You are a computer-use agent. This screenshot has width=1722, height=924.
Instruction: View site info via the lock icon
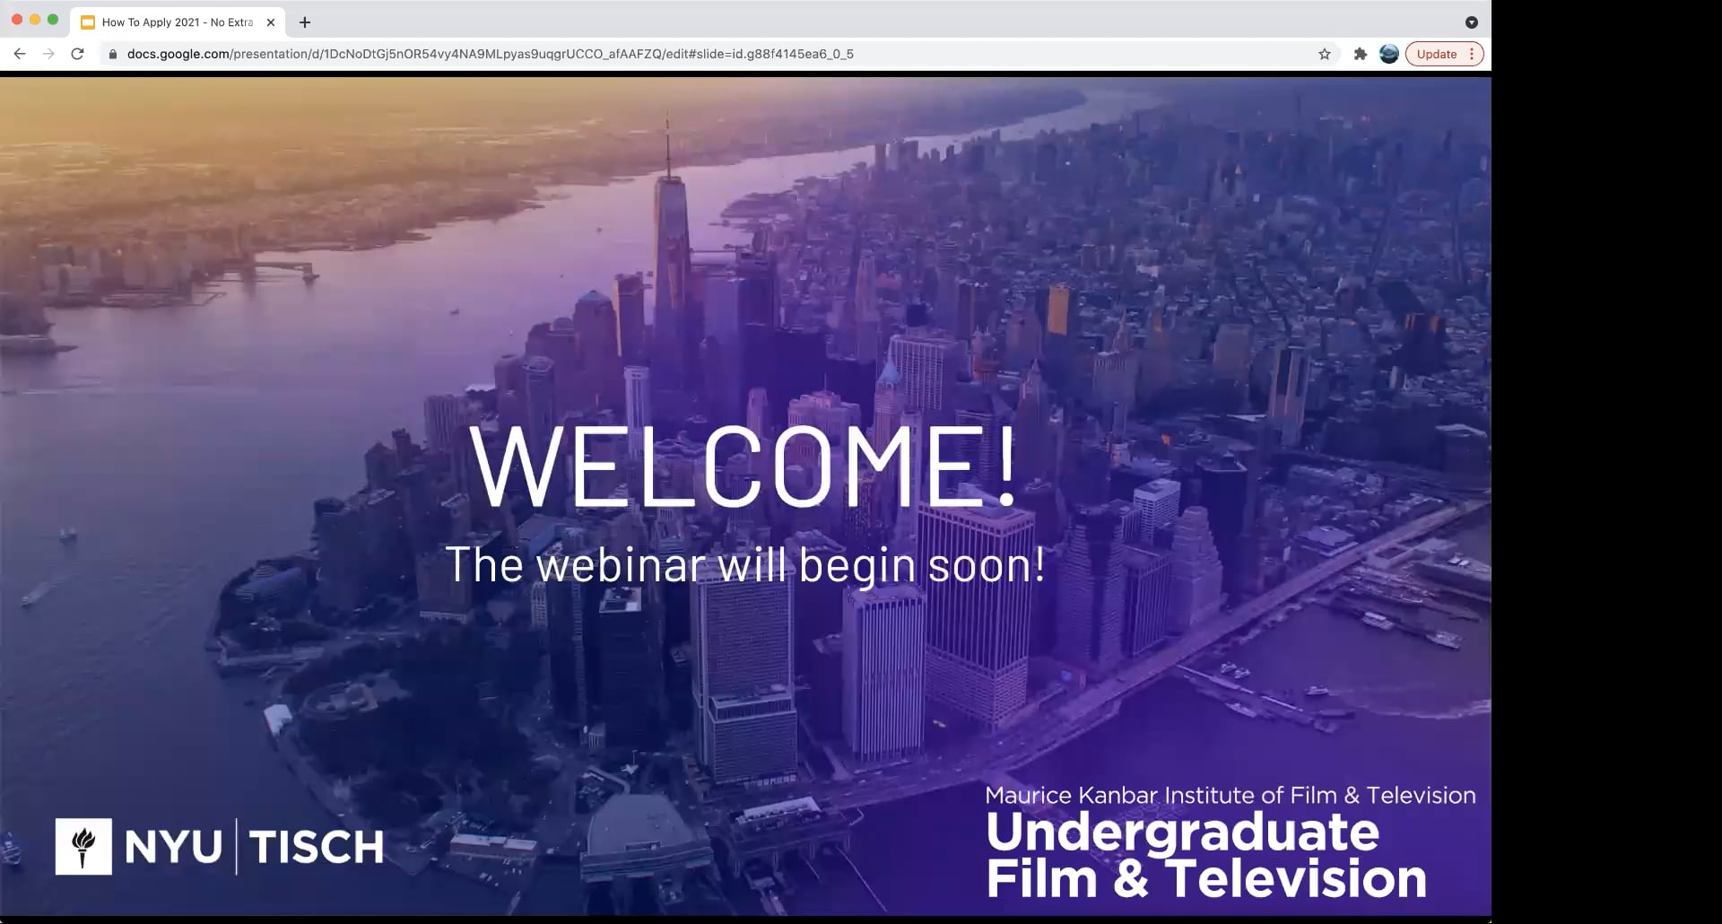click(113, 54)
